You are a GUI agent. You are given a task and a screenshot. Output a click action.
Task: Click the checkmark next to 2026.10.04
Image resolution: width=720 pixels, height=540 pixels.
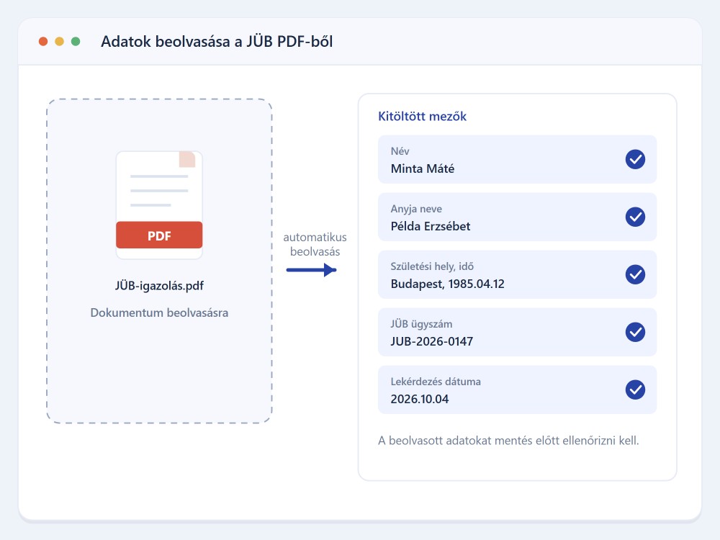(x=635, y=390)
